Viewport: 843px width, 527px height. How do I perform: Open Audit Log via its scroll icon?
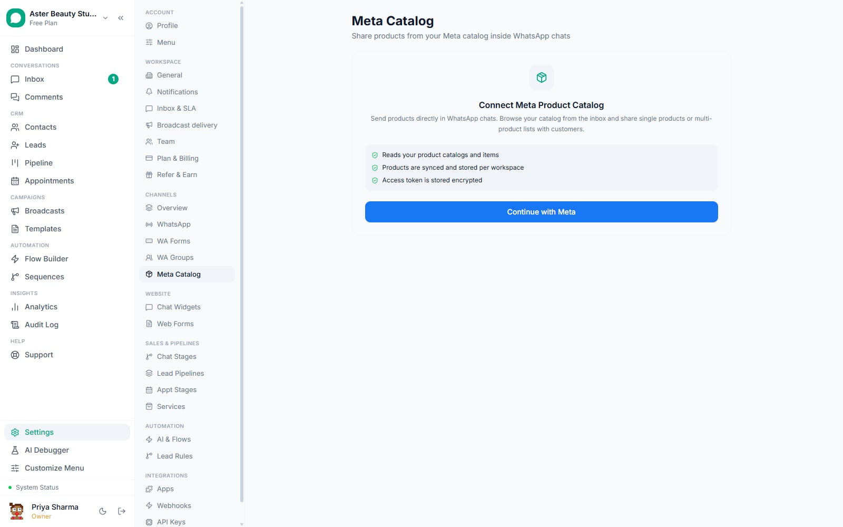[15, 325]
